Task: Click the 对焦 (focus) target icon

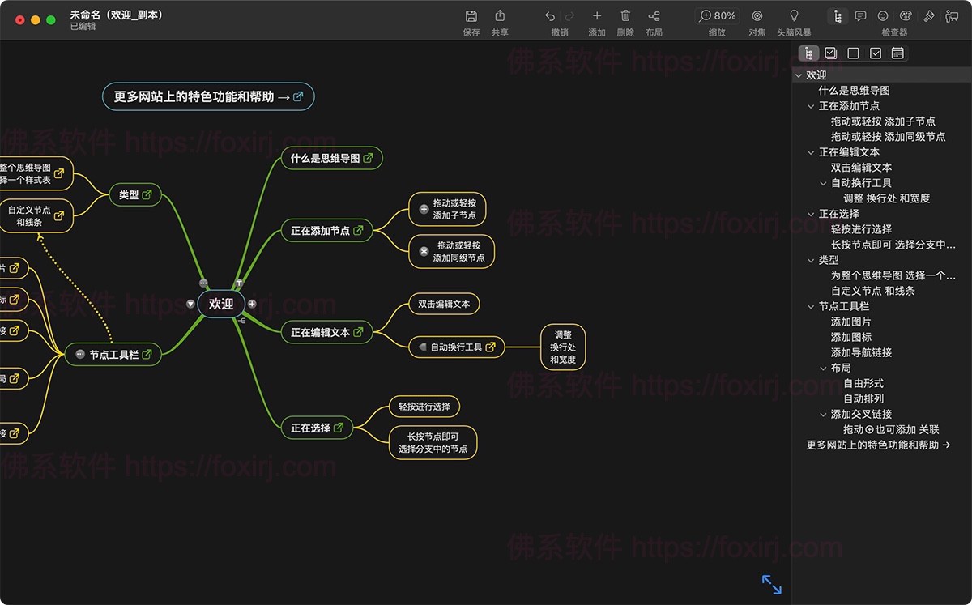Action: tap(757, 16)
